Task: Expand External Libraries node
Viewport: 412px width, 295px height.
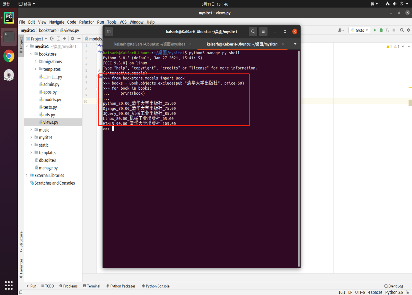Action: tap(27, 175)
